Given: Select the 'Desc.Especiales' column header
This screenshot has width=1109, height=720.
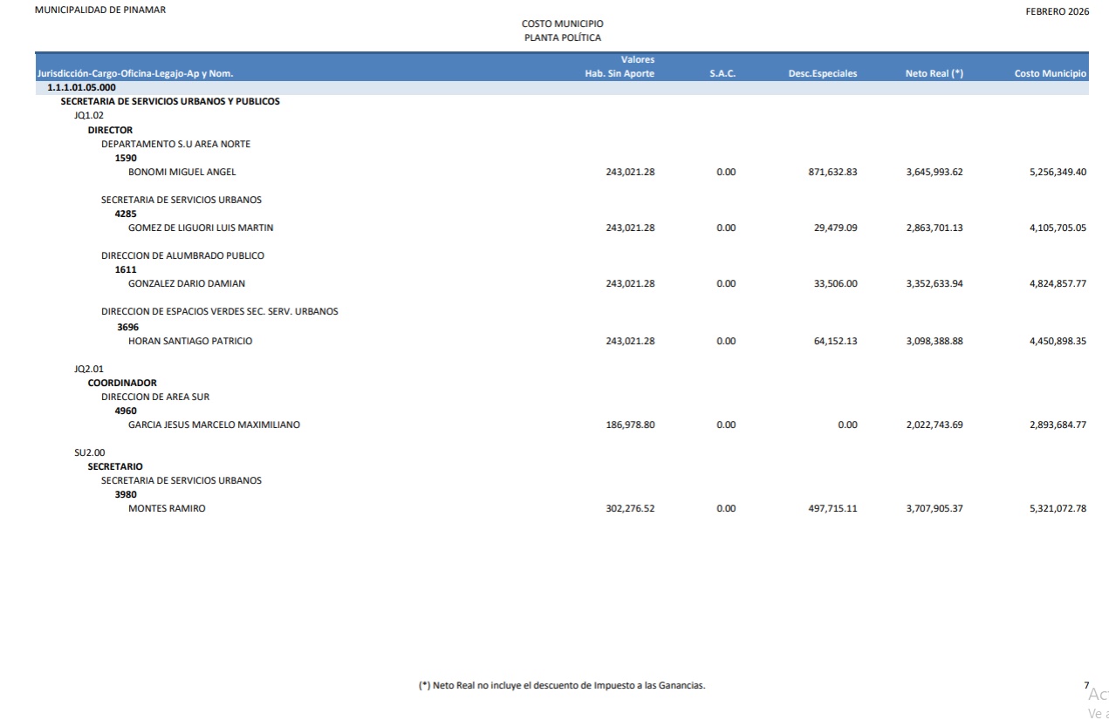Looking at the screenshot, I should coord(822,74).
